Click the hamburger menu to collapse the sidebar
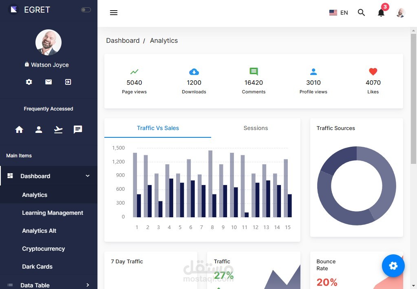This screenshot has height=289, width=417. click(113, 13)
